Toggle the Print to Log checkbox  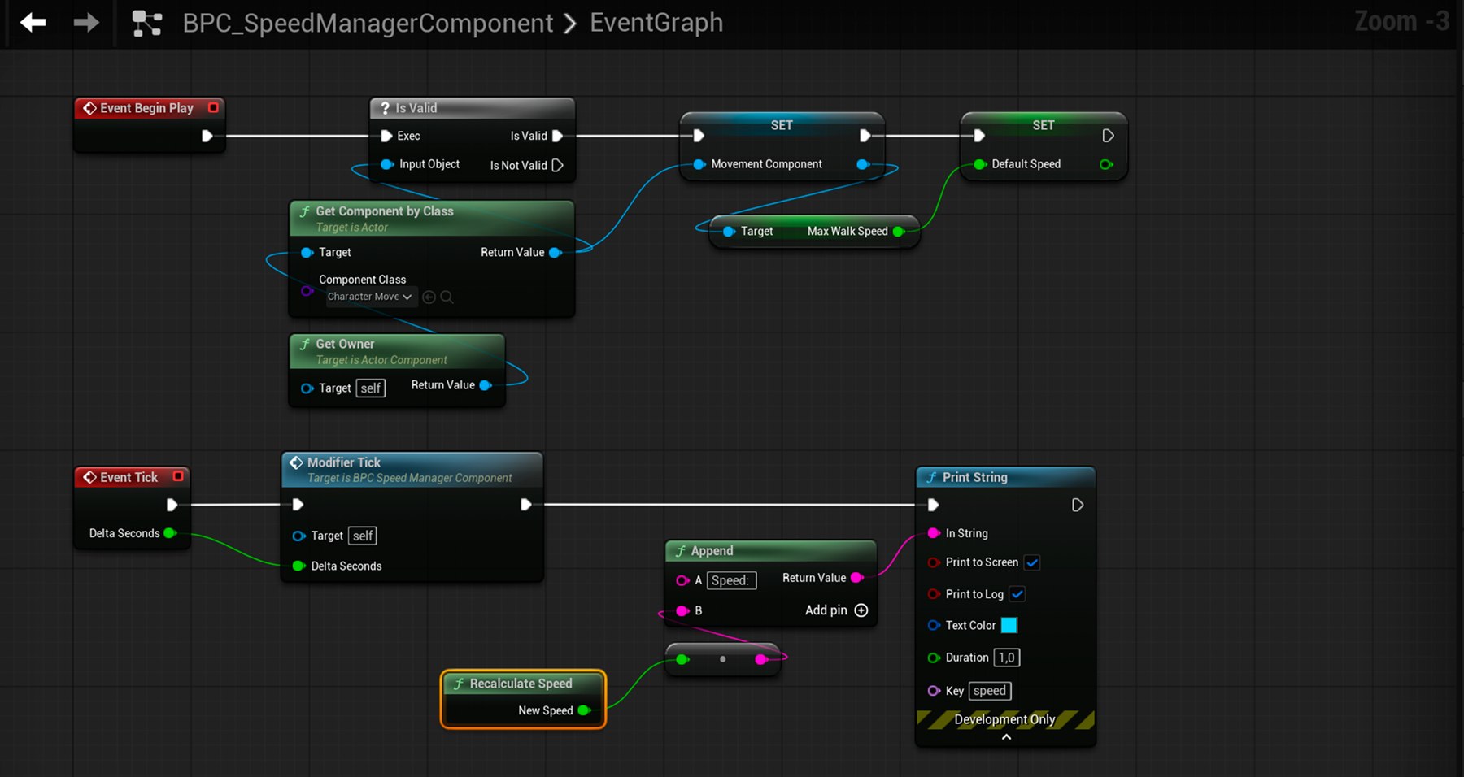pyautogui.click(x=1017, y=594)
